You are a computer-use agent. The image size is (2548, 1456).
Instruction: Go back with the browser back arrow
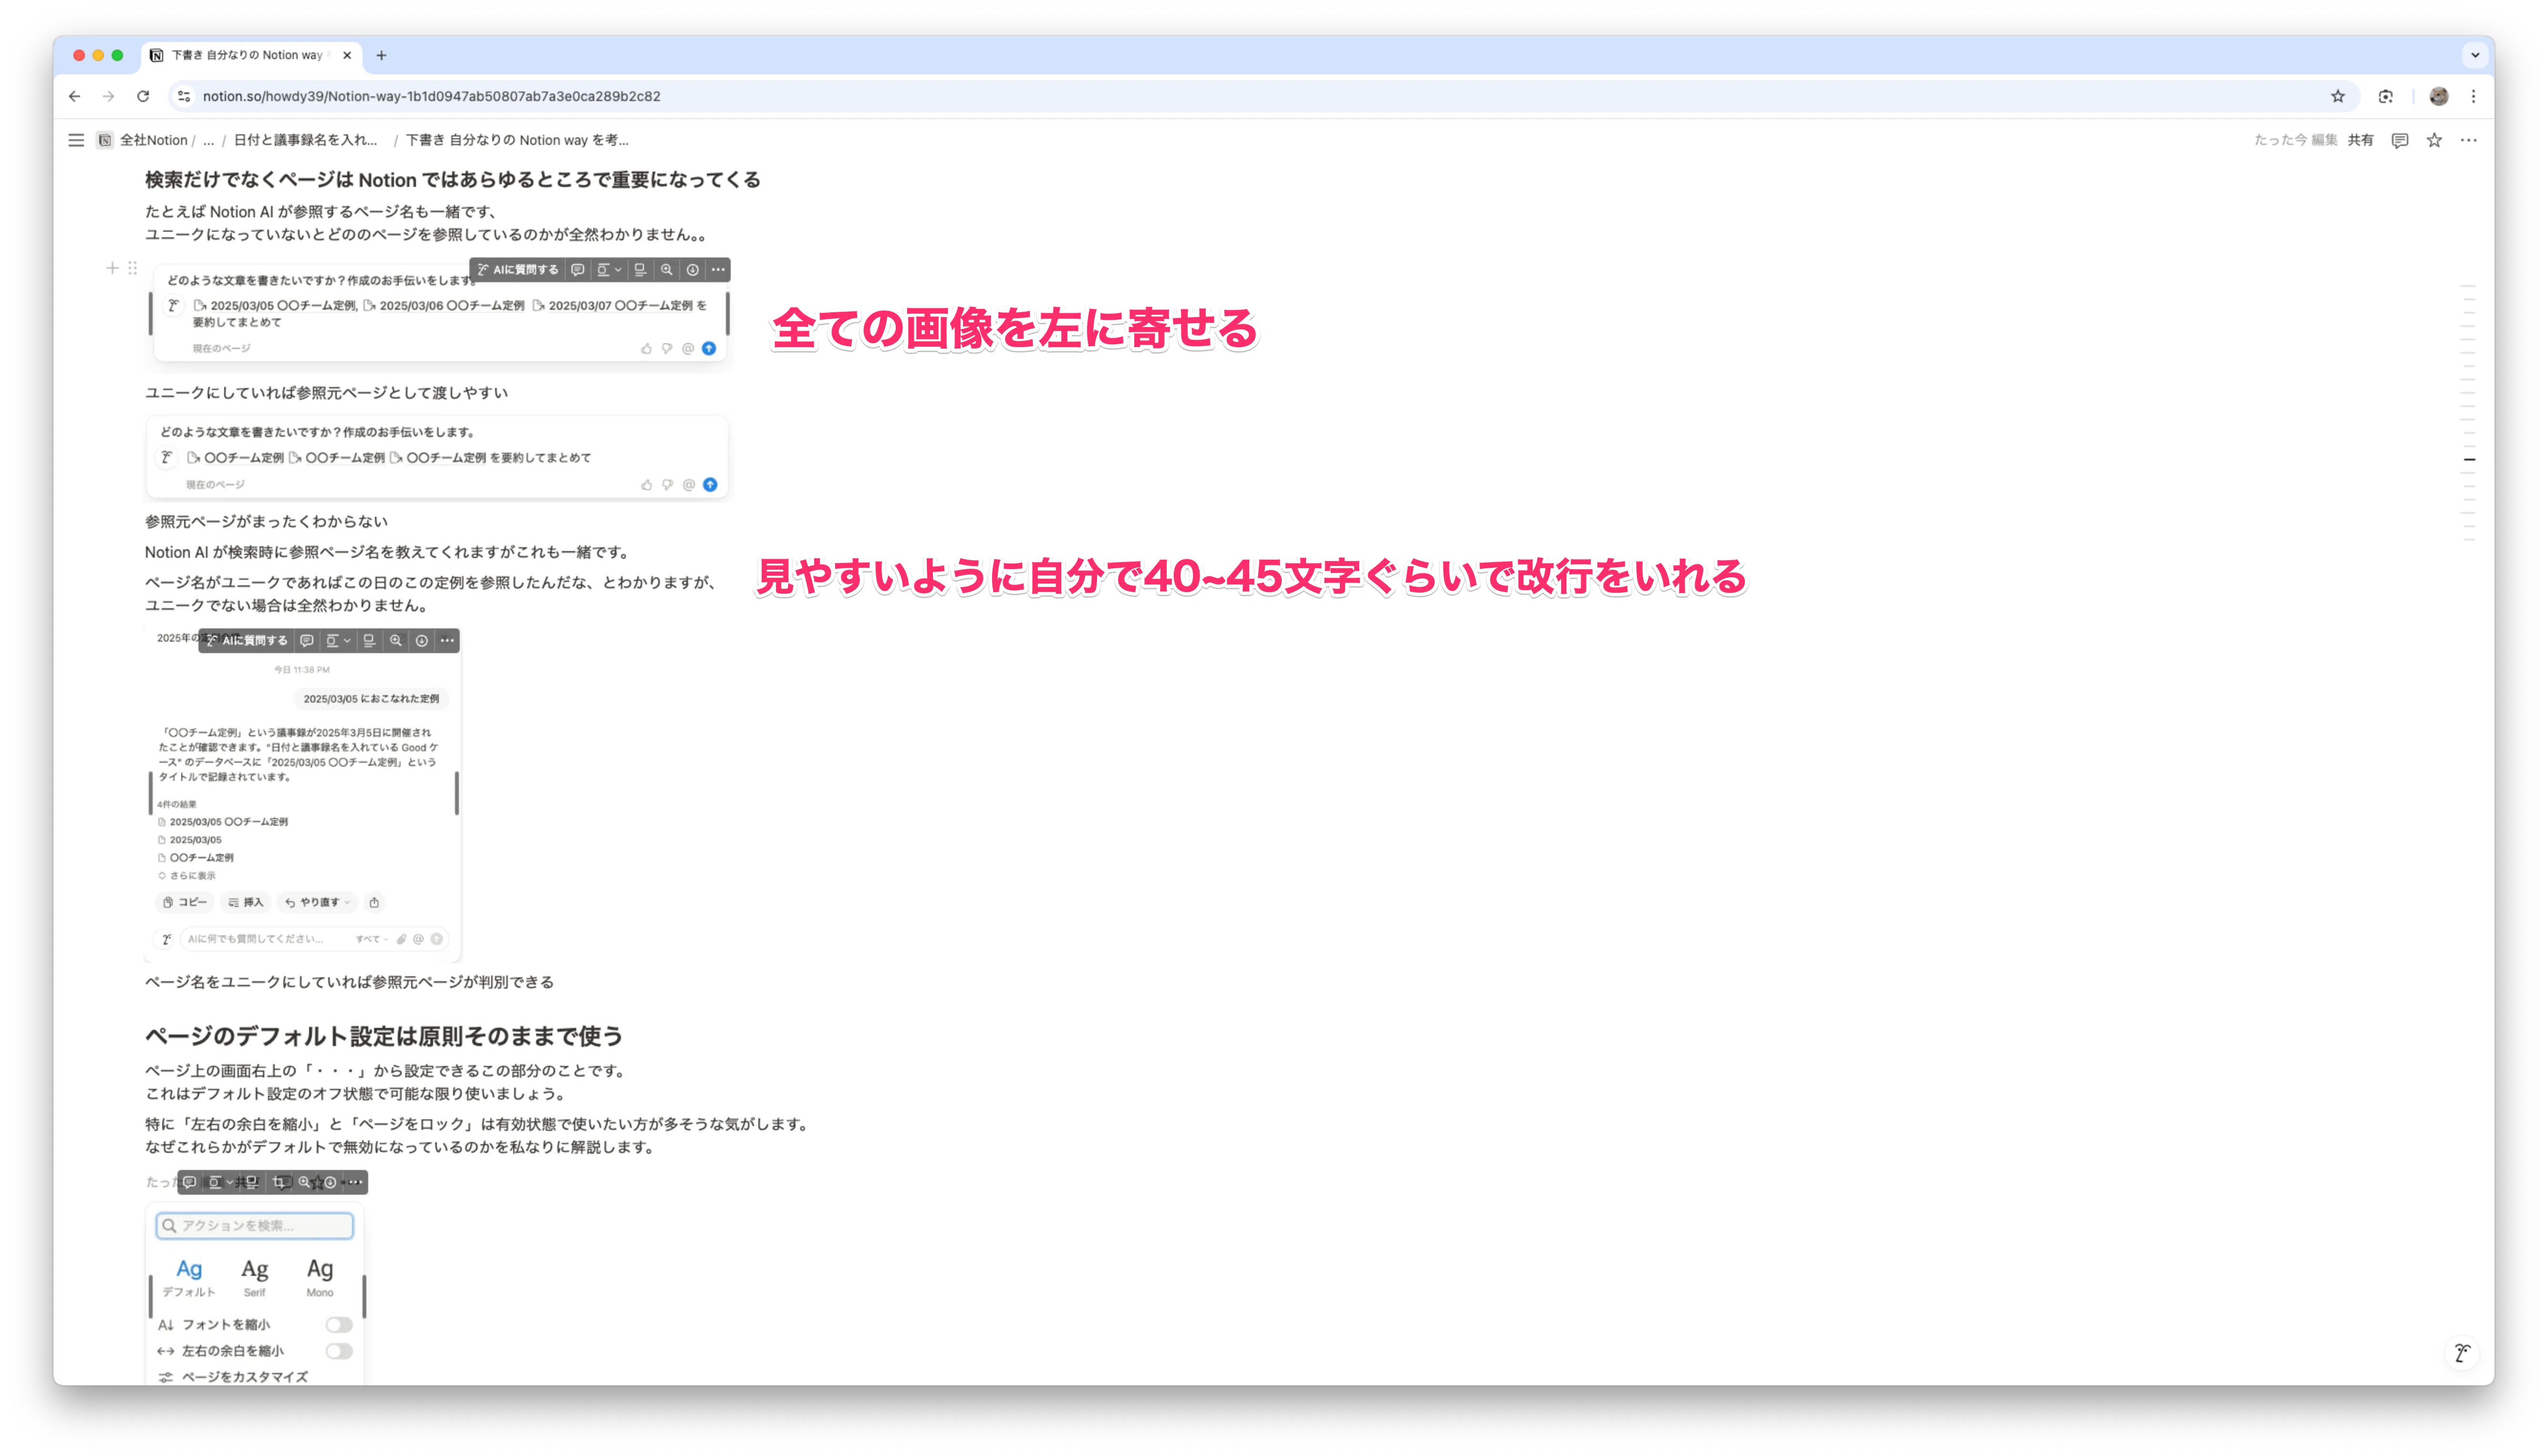click(75, 96)
